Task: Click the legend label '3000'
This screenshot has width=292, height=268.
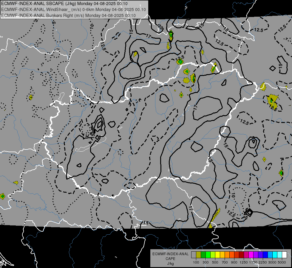Action: pos(272,262)
